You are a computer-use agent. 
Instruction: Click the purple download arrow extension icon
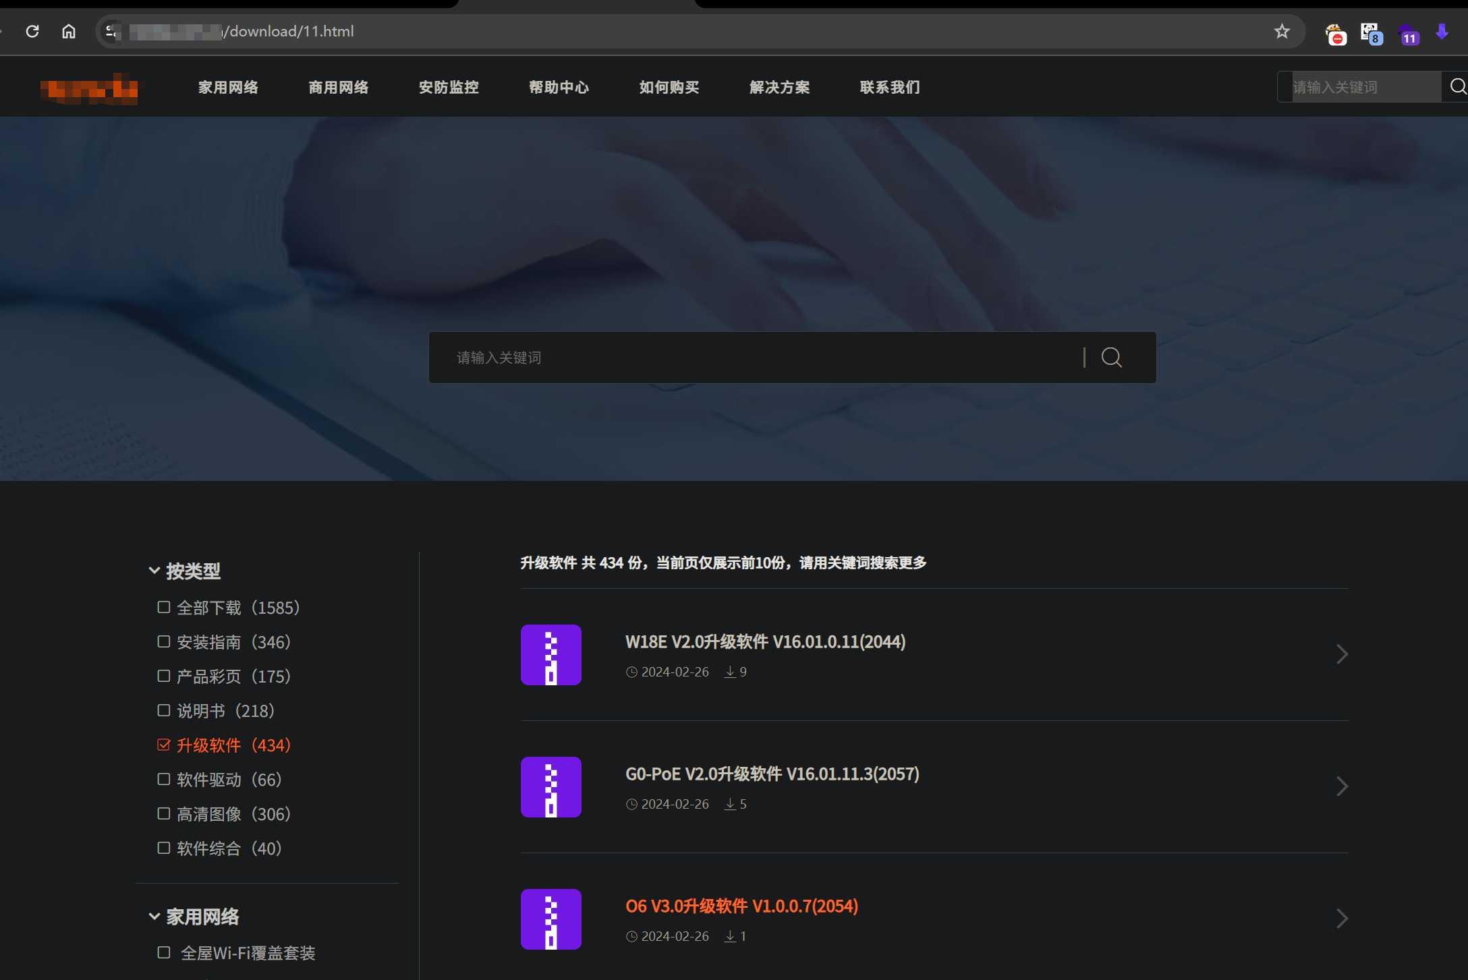click(1442, 32)
